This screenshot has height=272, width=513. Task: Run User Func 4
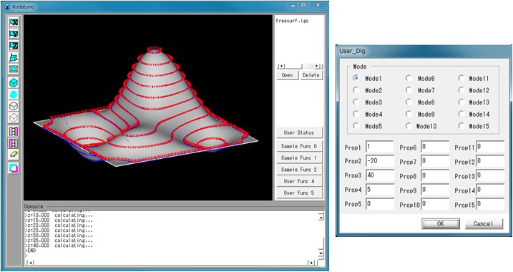(299, 181)
